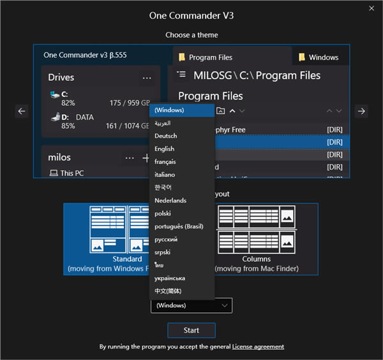
Task: Switch to the Windows folder tab
Action: [319, 57]
